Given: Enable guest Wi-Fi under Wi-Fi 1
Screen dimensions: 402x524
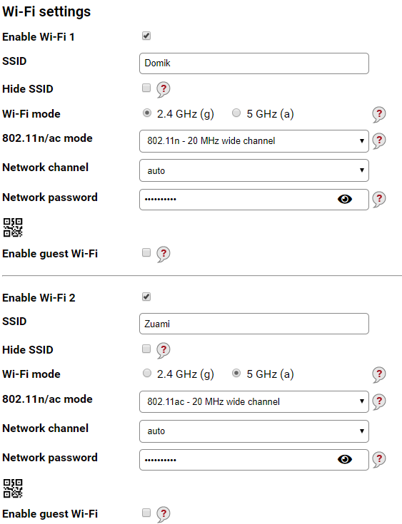Looking at the screenshot, I should point(146,252).
